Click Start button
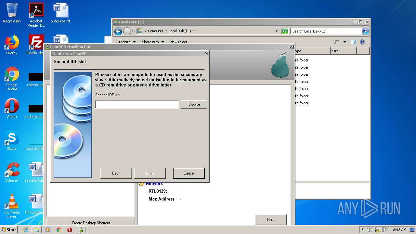 click(9, 230)
